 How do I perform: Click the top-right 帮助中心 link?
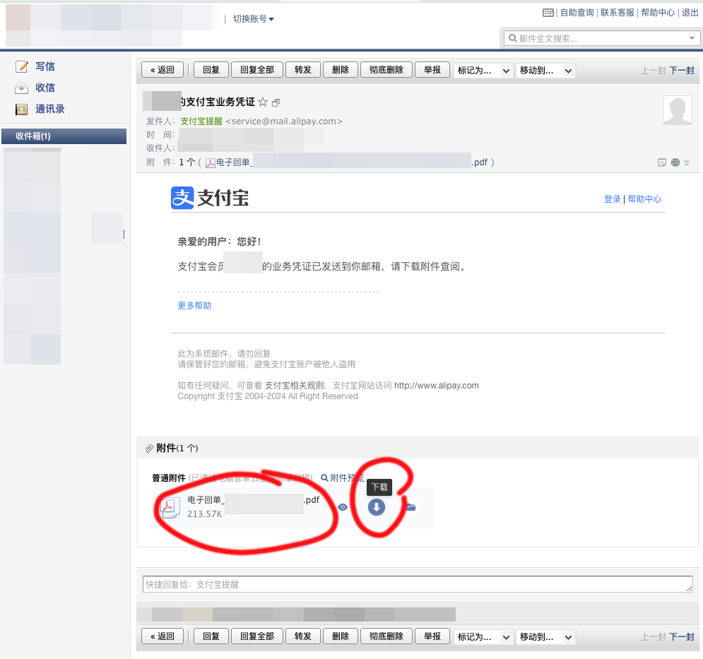[658, 13]
